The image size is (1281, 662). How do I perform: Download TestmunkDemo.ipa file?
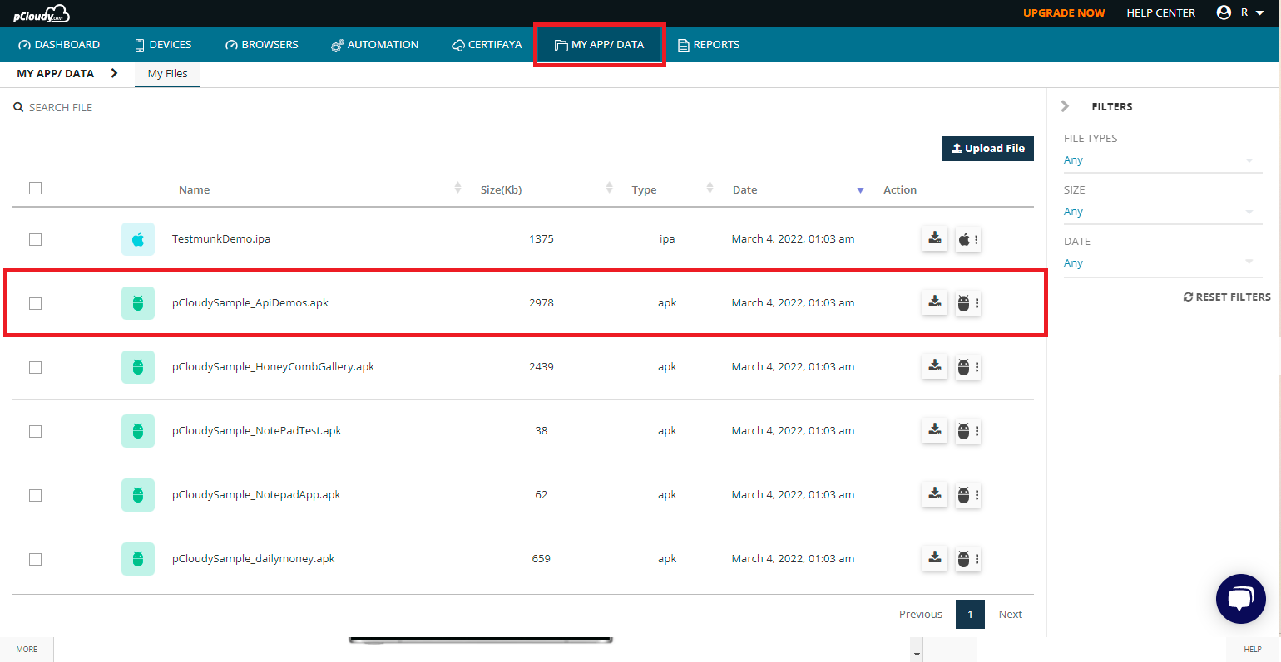[x=935, y=238]
